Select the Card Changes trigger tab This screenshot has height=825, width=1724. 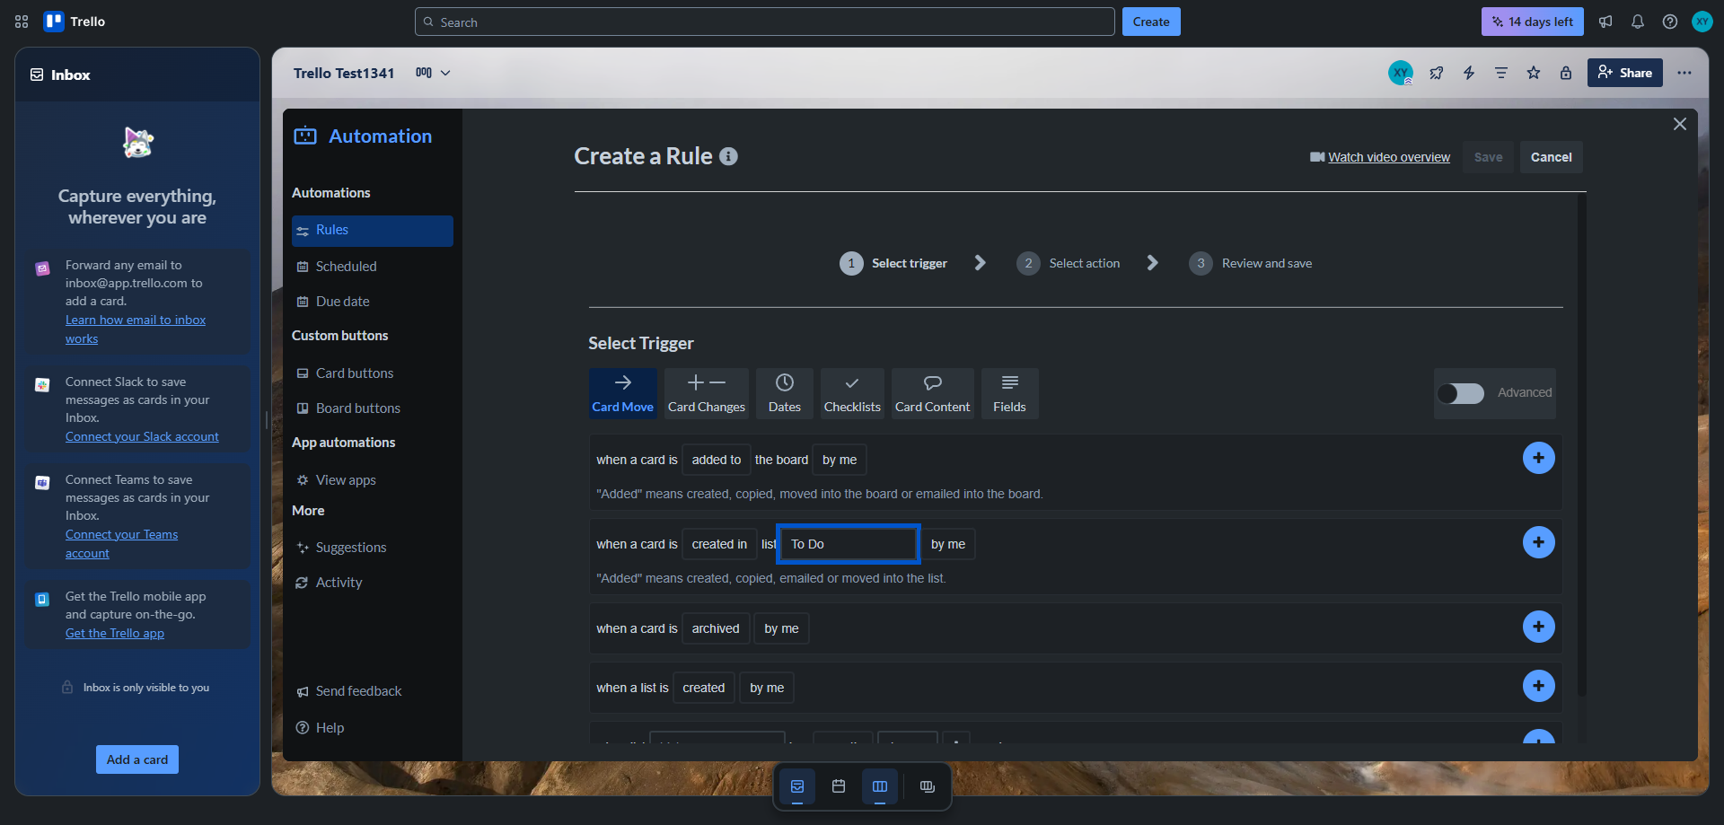(707, 393)
